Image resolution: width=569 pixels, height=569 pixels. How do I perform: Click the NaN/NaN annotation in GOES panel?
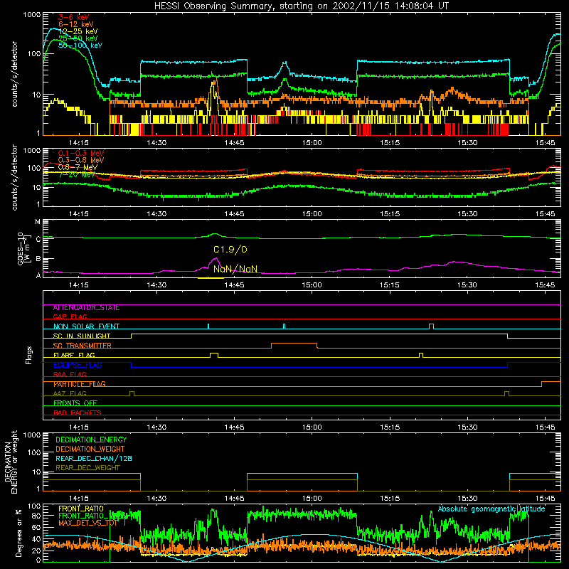pos(235,269)
